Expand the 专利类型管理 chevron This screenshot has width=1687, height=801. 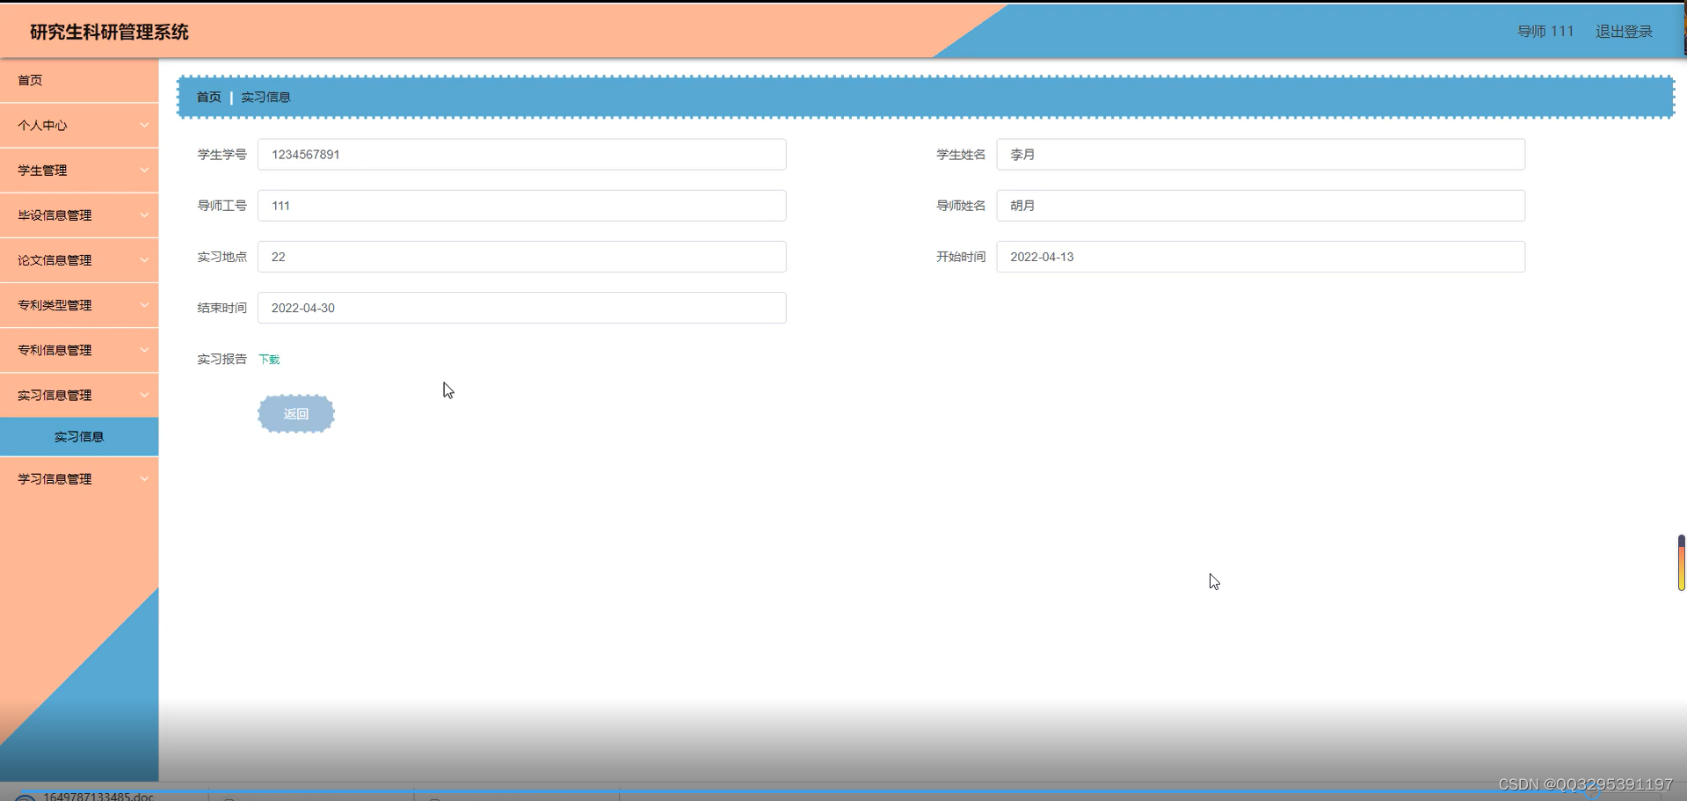tap(144, 305)
